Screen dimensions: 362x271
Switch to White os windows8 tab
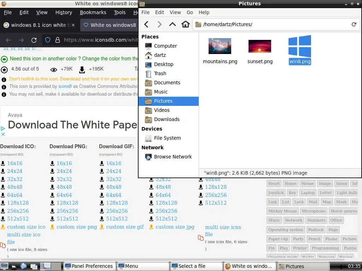point(110,25)
